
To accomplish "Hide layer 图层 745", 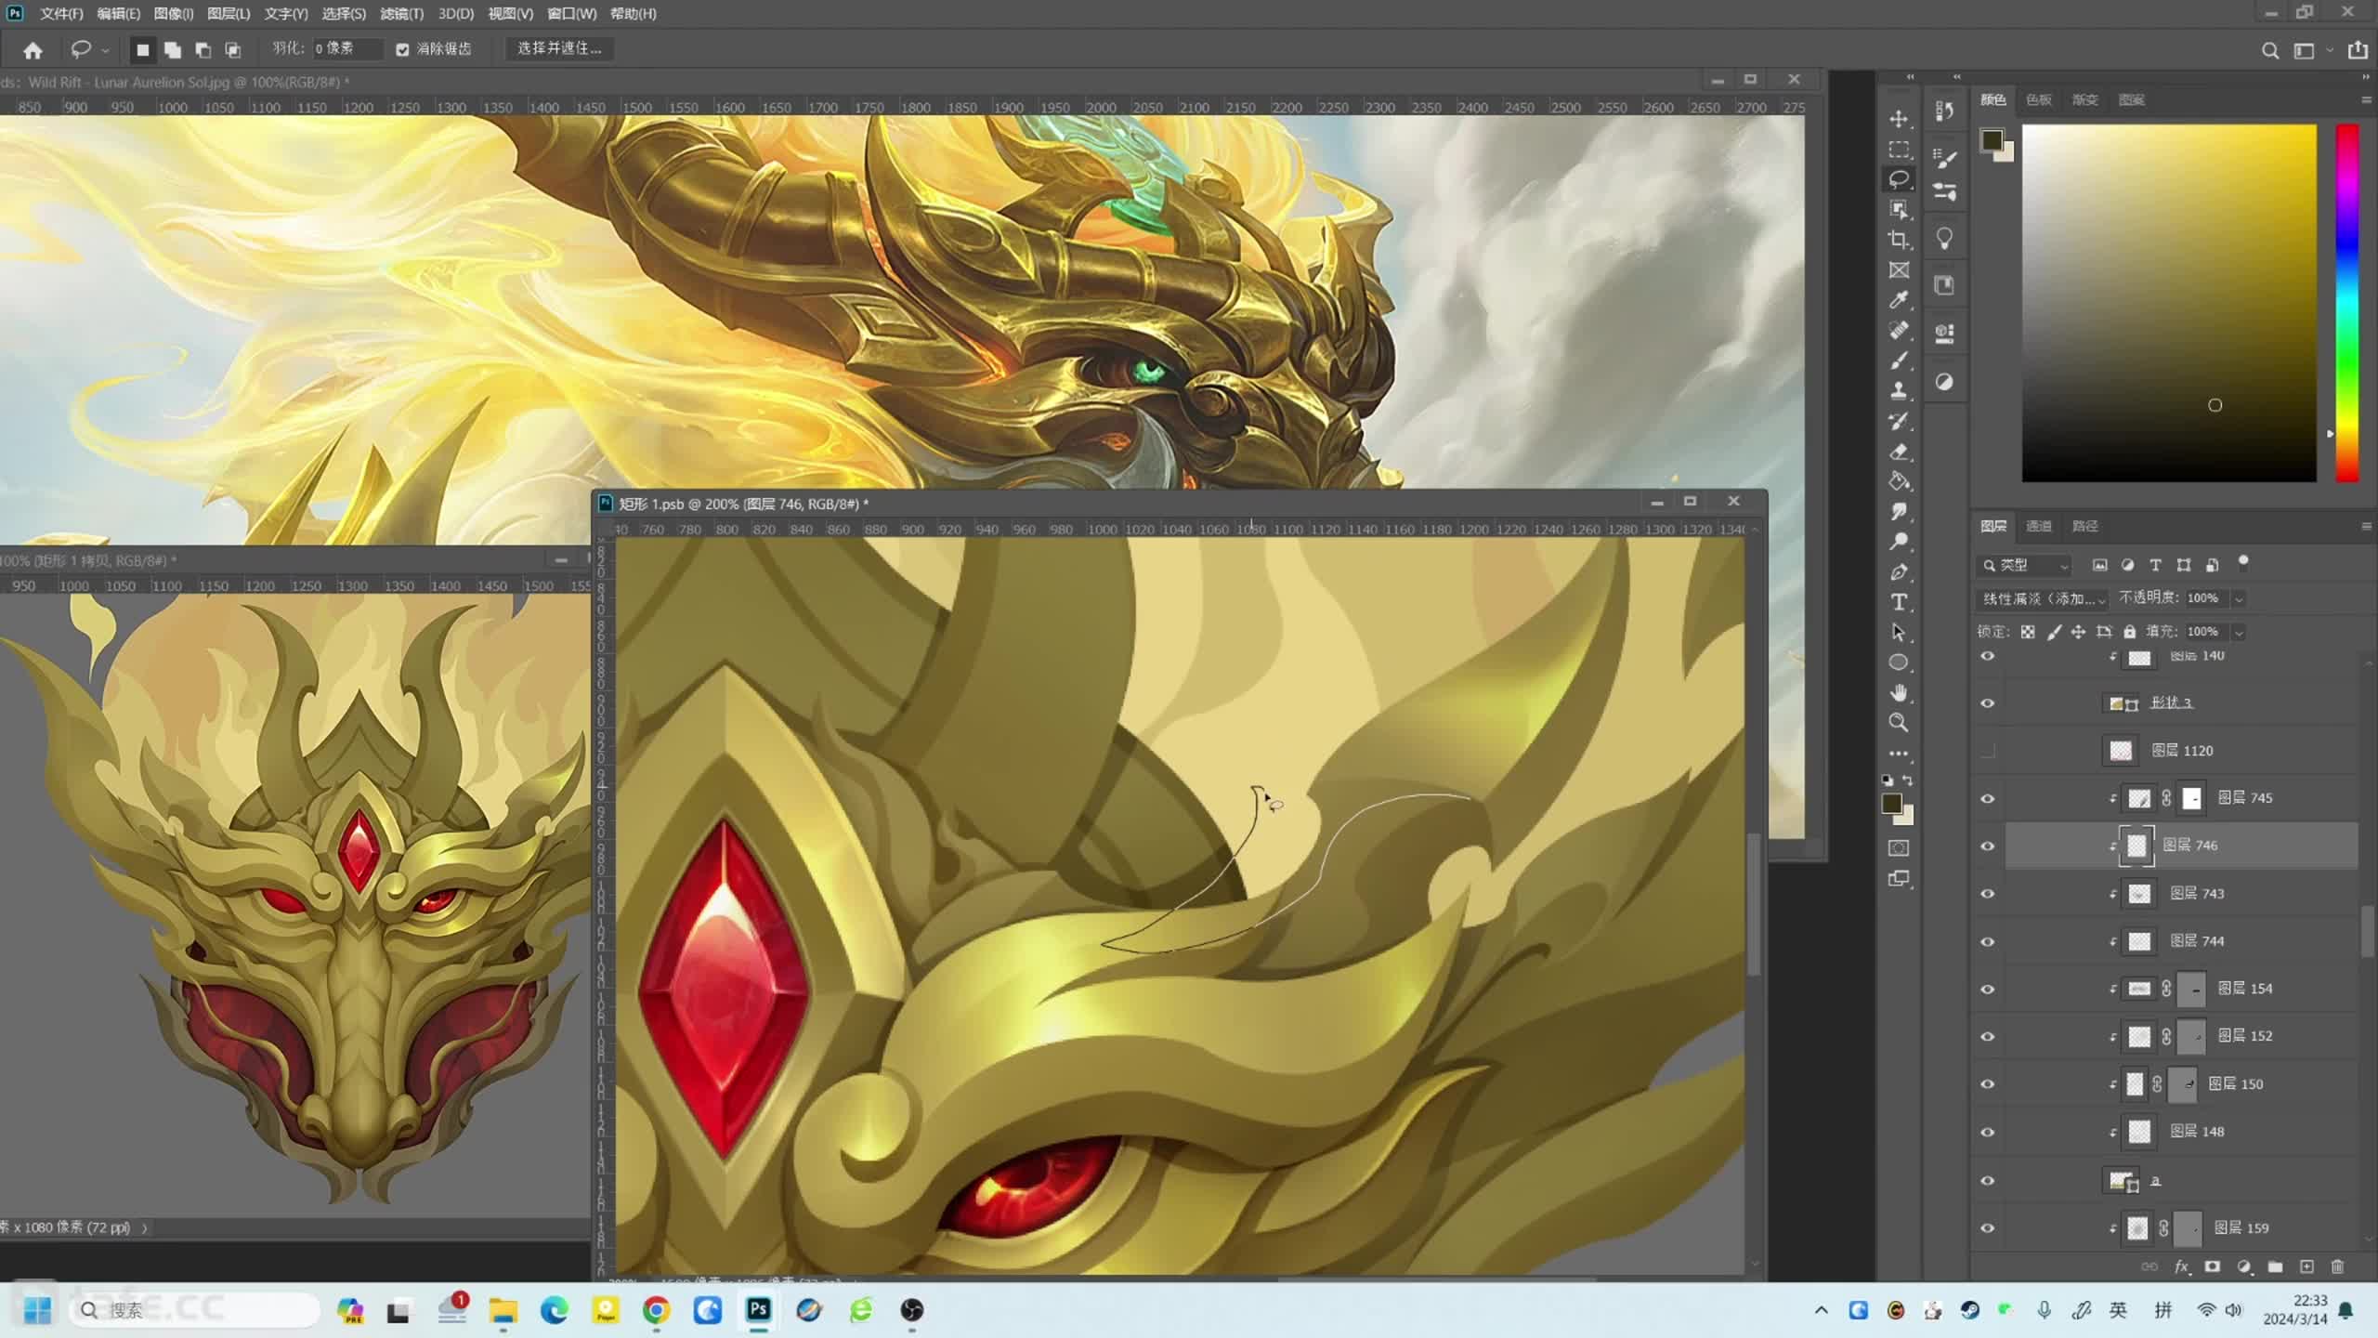I will [x=1987, y=798].
